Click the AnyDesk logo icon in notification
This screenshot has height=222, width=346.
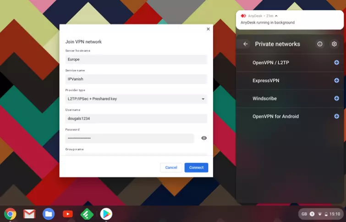[x=243, y=16]
